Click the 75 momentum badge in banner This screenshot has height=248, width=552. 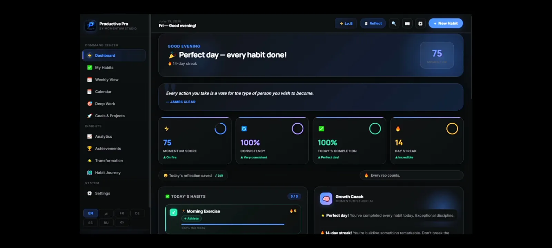point(437,55)
